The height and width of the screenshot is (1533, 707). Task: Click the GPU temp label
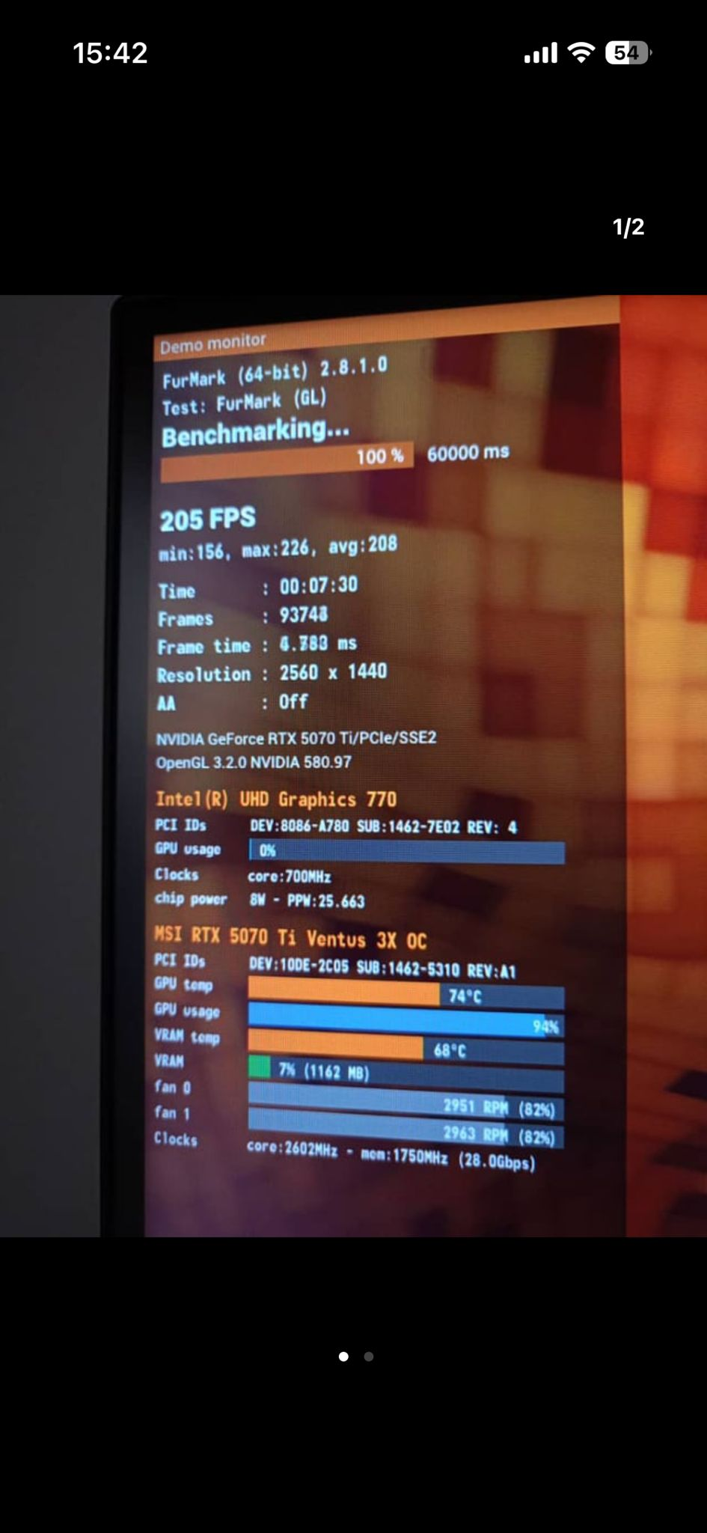click(x=183, y=985)
